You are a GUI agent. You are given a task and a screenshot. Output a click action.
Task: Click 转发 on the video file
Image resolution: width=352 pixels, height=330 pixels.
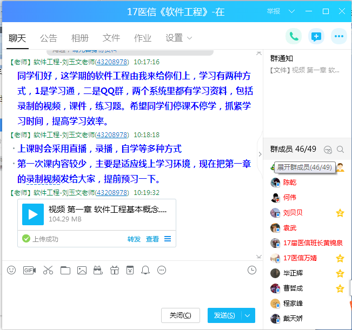click(134, 239)
